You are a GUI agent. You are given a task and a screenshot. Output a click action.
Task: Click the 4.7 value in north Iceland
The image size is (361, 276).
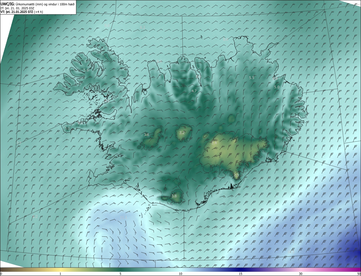(194, 91)
